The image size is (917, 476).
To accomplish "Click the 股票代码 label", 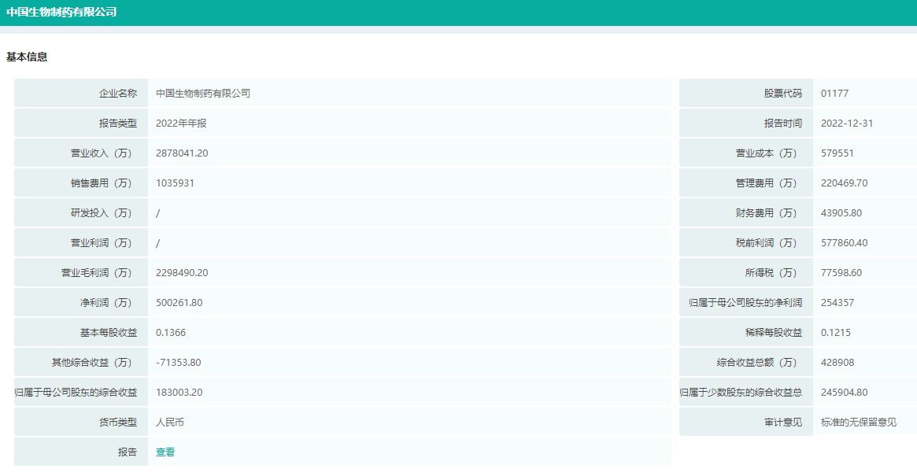I will tap(783, 93).
